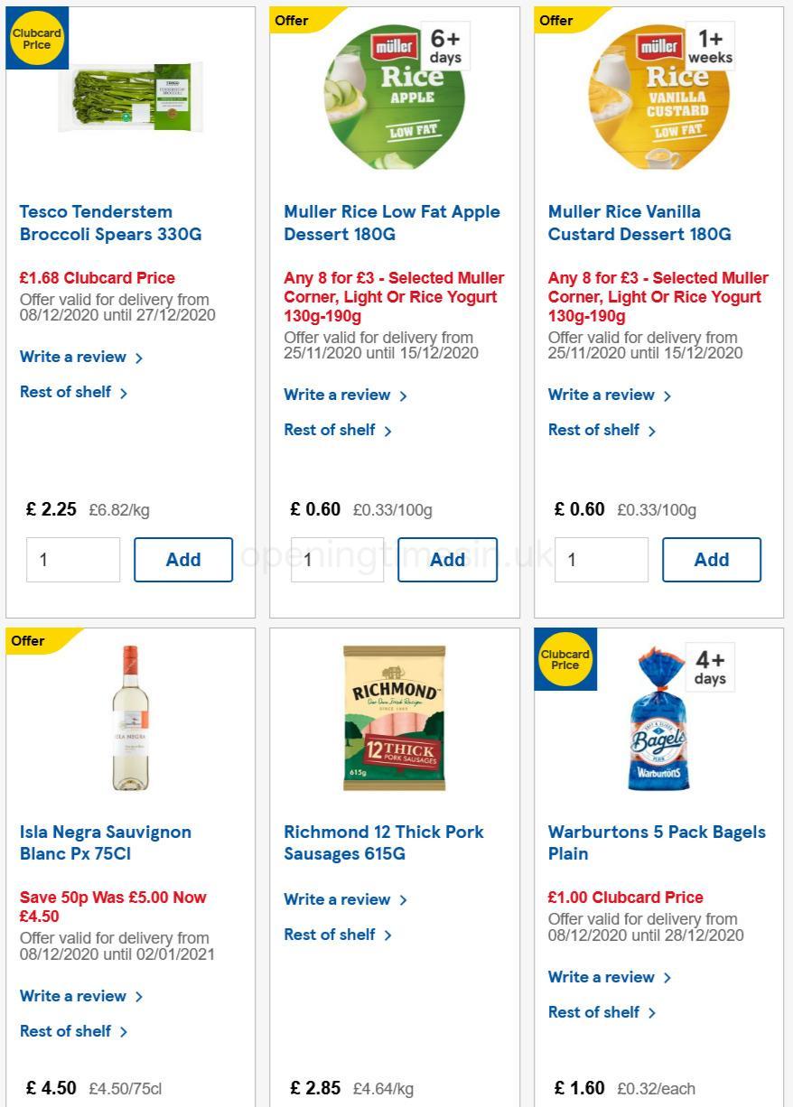
Task: Click the Offer badge on Muller Rice Apple Dessert
Action: pos(291,20)
